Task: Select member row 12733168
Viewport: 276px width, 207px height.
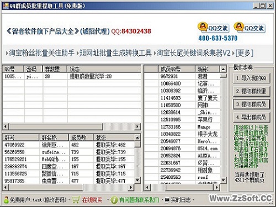Action: point(182,127)
